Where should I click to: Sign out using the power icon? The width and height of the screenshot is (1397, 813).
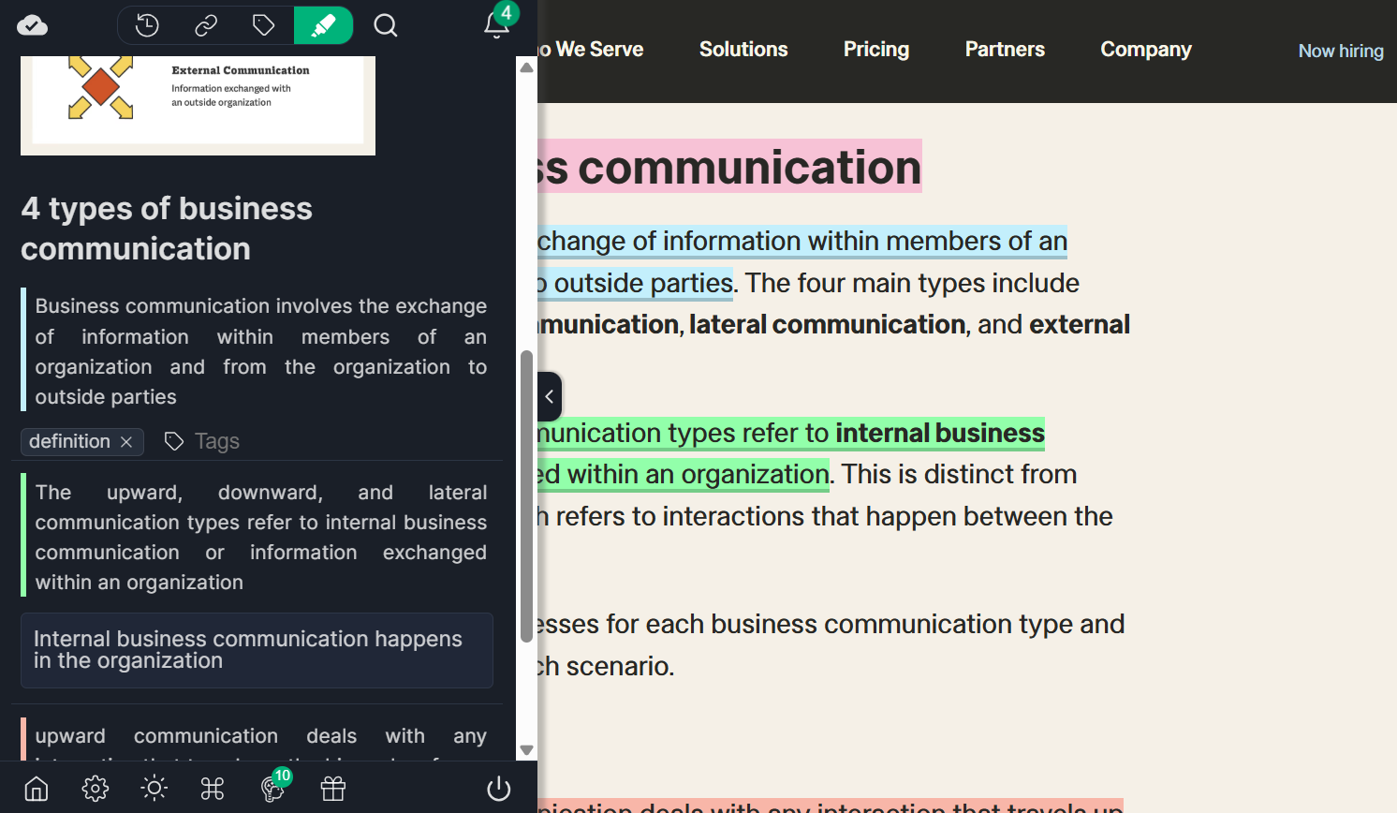[x=498, y=789]
